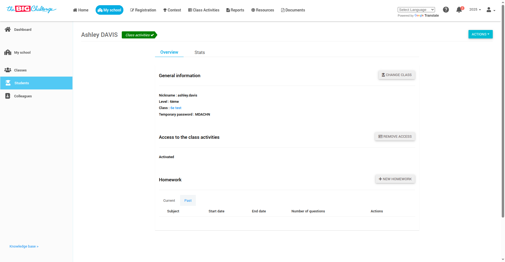The image size is (505, 262).
Task: Click the Subject column header
Action: click(173, 211)
